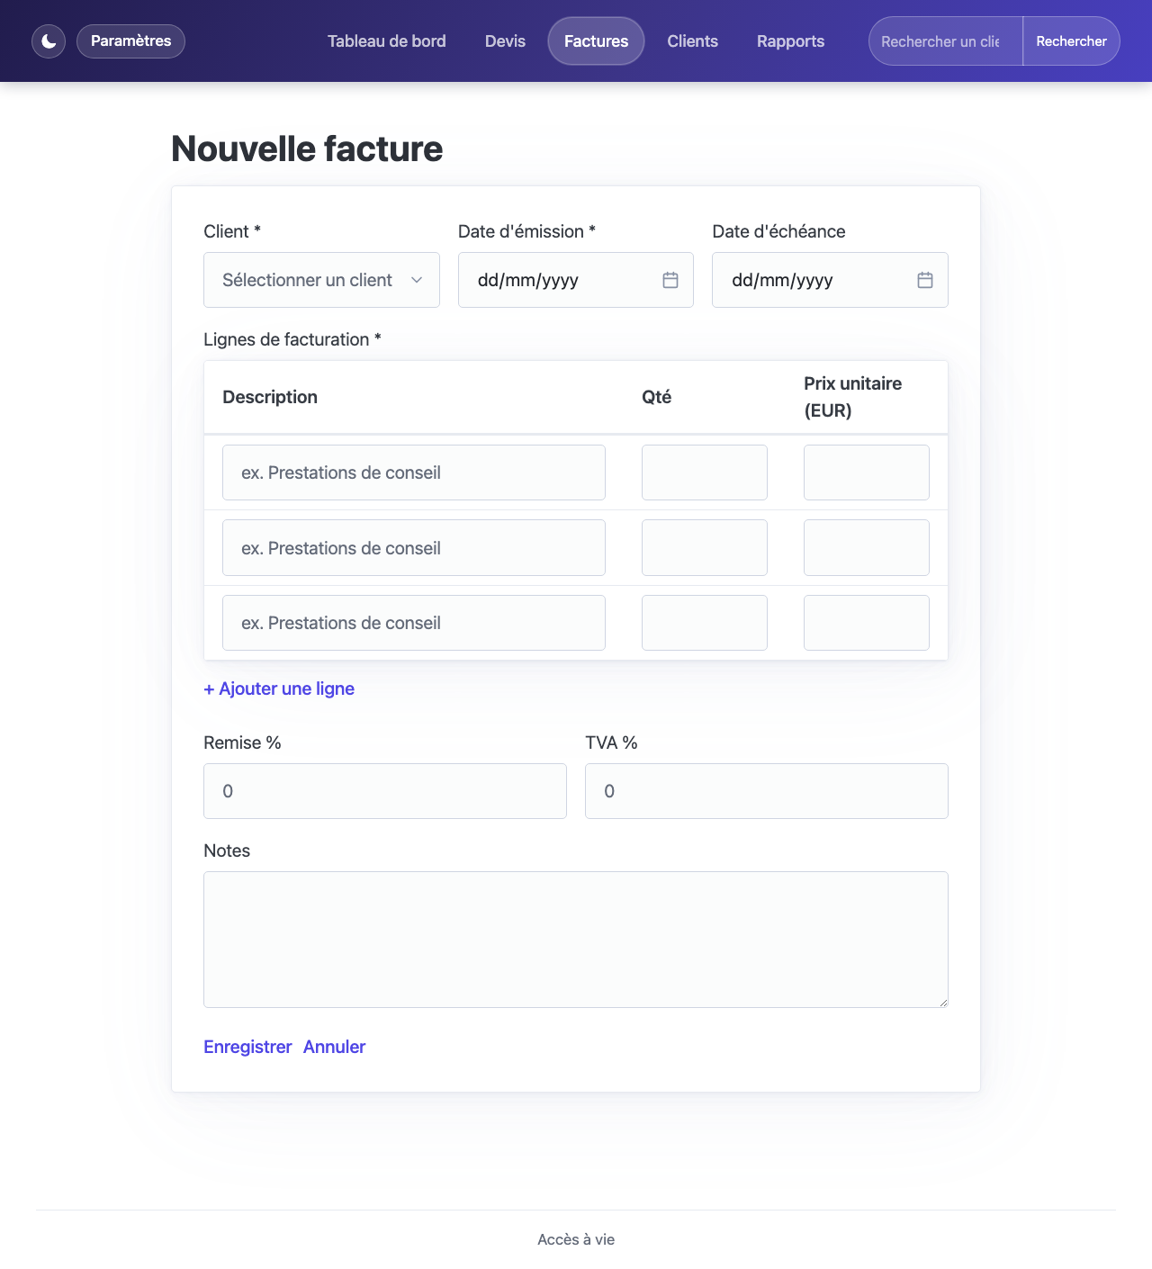Viewport: 1152px width, 1269px height.
Task: Open the Rapports section
Action: (x=790, y=41)
